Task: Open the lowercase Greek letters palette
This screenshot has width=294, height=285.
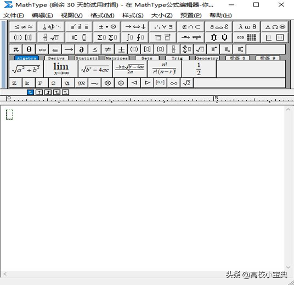Action: [247, 27]
